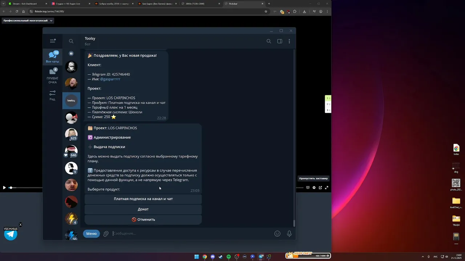Toggle video subtitles icon
465x261 pixels.
click(x=308, y=187)
